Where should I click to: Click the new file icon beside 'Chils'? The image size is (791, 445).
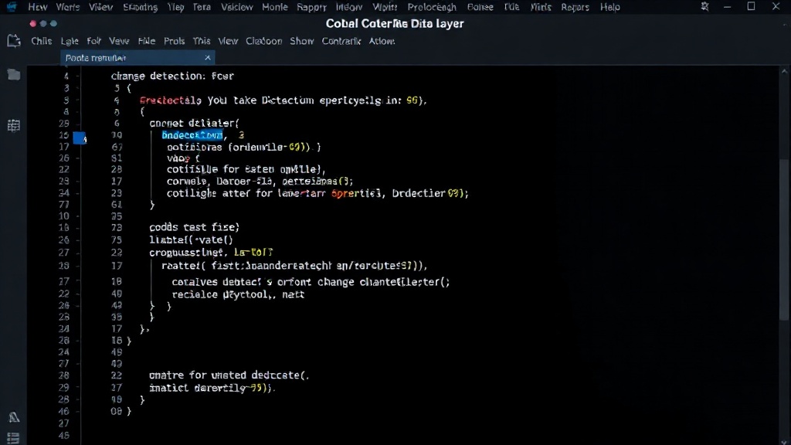14,41
